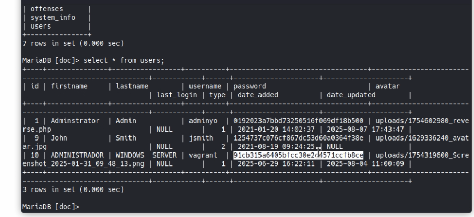
Task: Click the offenses table name
Action: [x=46, y=9]
